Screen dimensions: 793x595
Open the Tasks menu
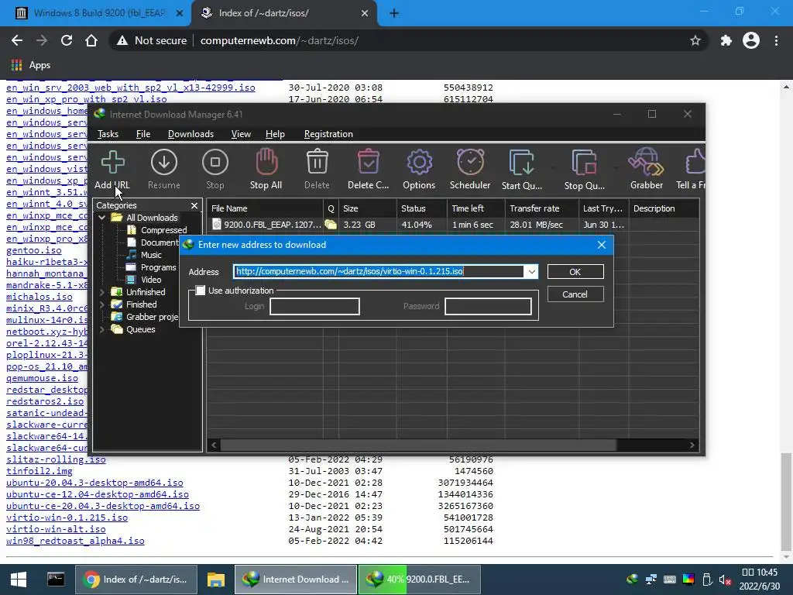pos(108,134)
